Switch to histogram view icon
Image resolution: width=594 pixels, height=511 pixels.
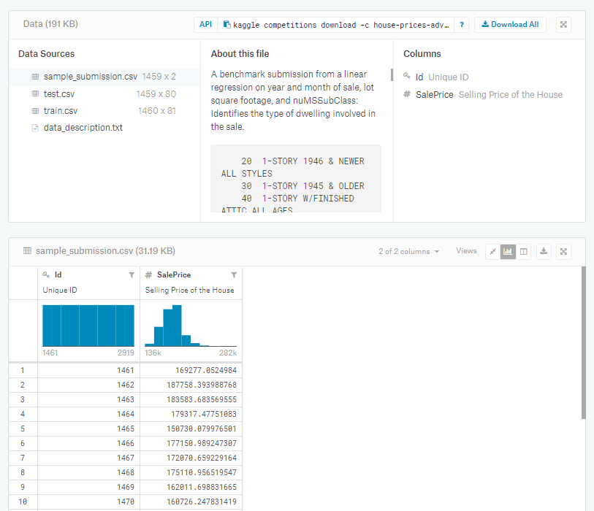tap(508, 251)
